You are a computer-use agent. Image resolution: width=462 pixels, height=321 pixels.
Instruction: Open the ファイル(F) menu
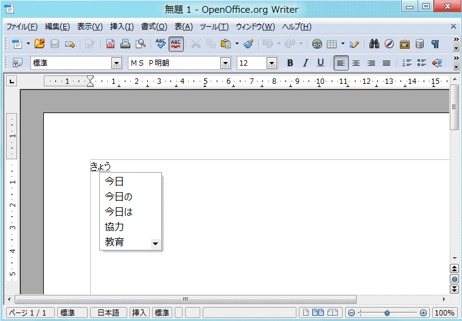[x=22, y=27]
